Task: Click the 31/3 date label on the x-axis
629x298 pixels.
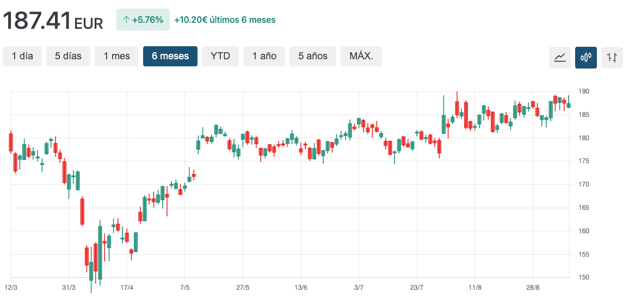Action: click(x=69, y=287)
